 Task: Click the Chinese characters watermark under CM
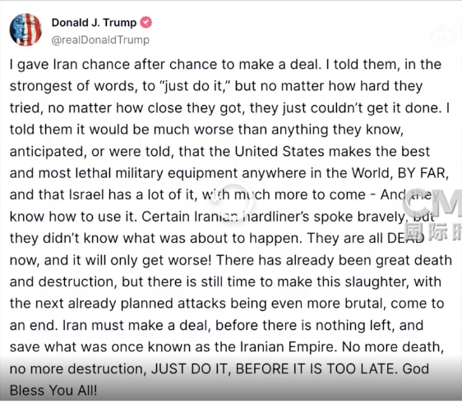(x=432, y=232)
